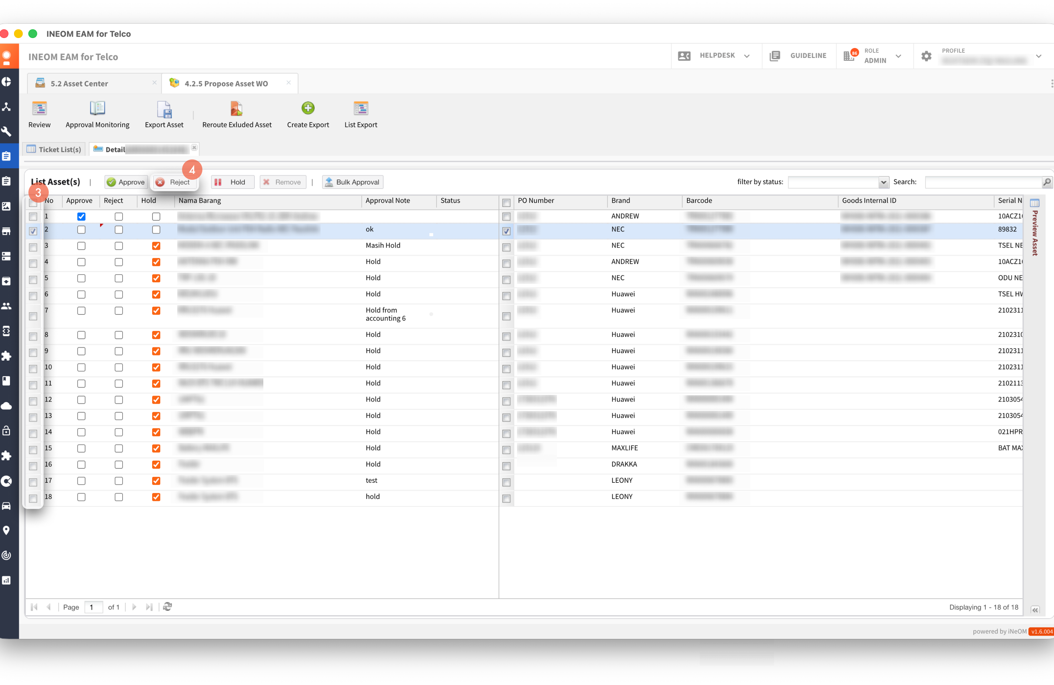The width and height of the screenshot is (1054, 685).
Task: Click the Reroute Exluded Asset icon
Action: click(236, 109)
